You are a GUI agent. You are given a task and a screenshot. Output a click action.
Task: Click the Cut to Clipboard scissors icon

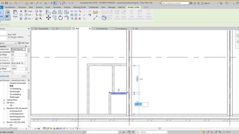(21, 11)
